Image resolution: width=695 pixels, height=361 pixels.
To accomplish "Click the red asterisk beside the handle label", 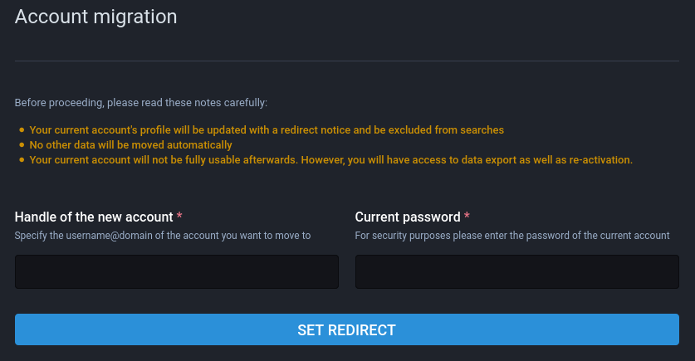I will point(180,217).
